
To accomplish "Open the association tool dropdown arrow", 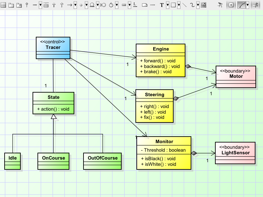I will (x=40, y=5).
